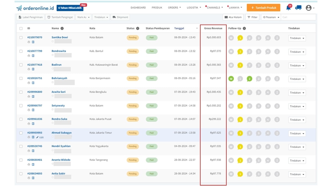Open the user profile avatar menu
This screenshot has height=186, width=332.
309,8
